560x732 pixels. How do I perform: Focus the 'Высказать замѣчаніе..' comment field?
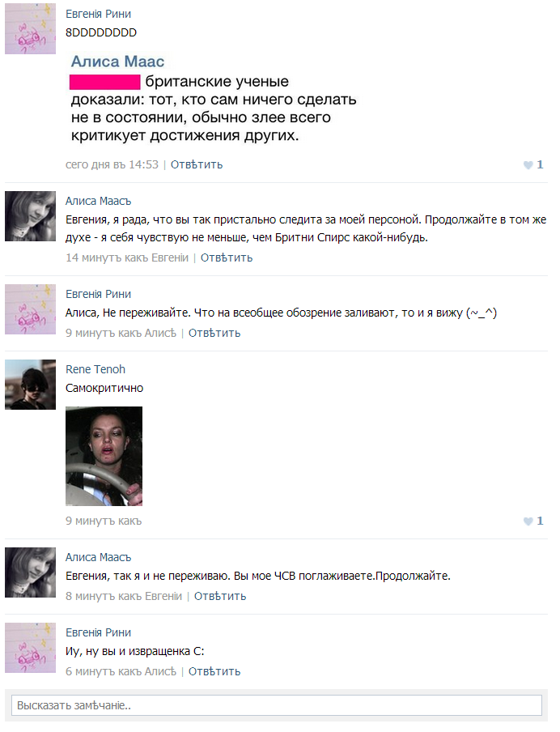[x=277, y=705]
